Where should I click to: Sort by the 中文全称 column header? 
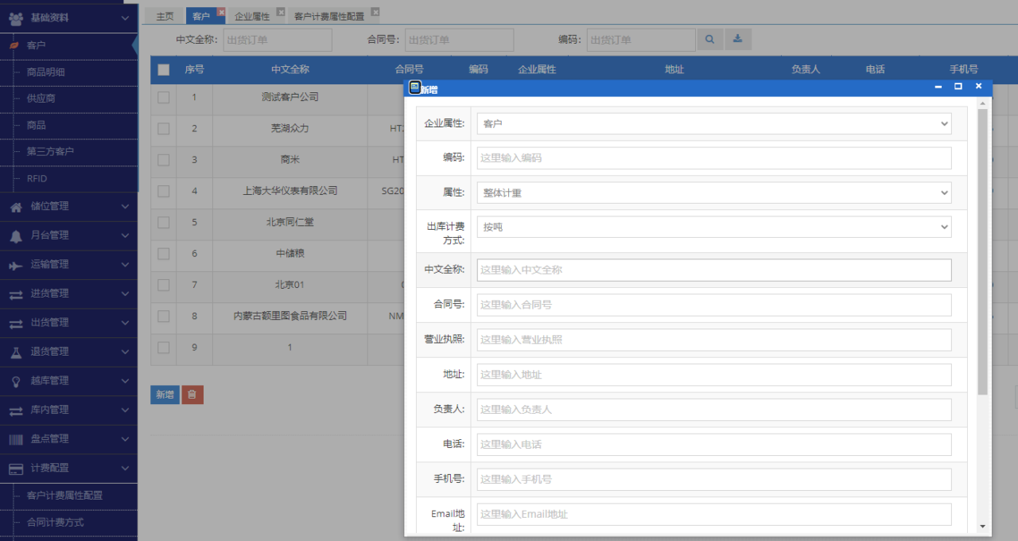click(x=289, y=69)
